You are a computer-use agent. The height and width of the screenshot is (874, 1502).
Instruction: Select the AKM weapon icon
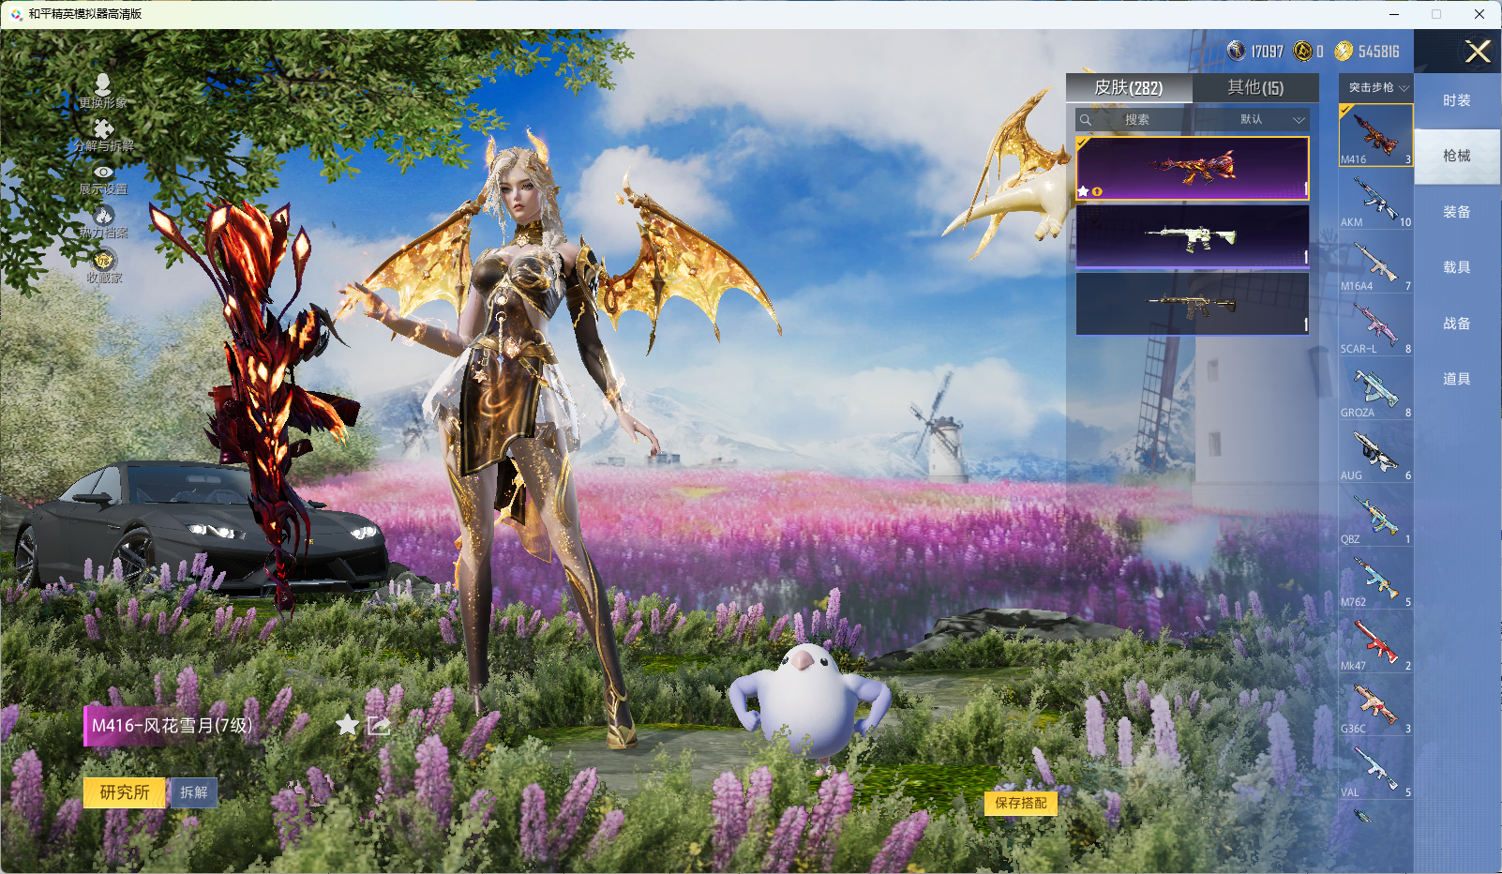pos(1374,200)
